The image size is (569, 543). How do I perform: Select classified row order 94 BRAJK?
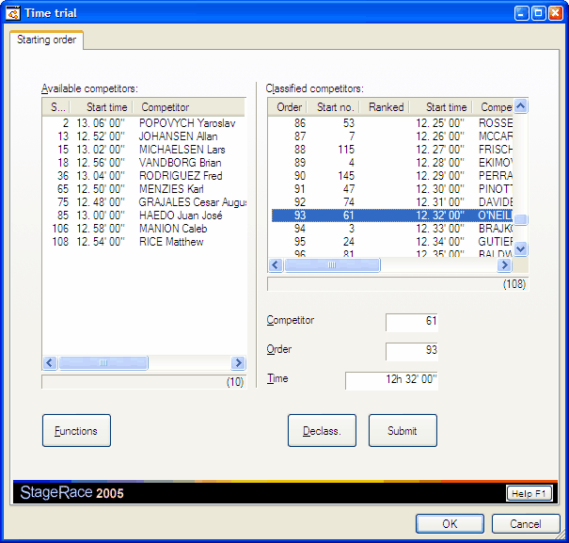coord(392,229)
